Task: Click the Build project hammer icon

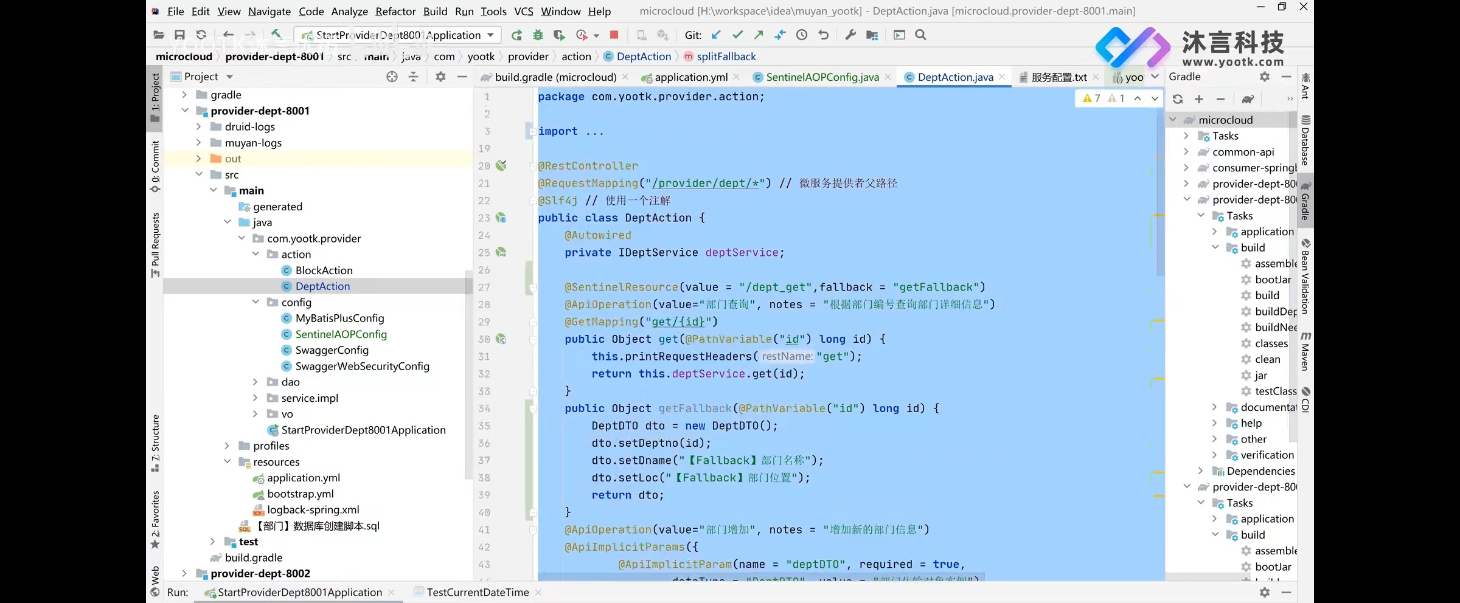Action: [x=276, y=35]
